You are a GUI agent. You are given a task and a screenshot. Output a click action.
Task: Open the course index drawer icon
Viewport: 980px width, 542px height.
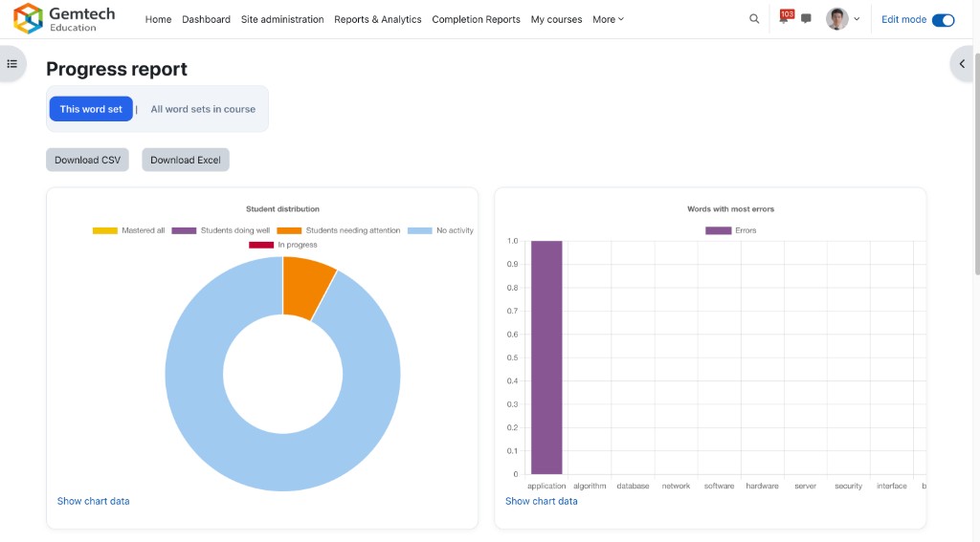click(x=12, y=64)
